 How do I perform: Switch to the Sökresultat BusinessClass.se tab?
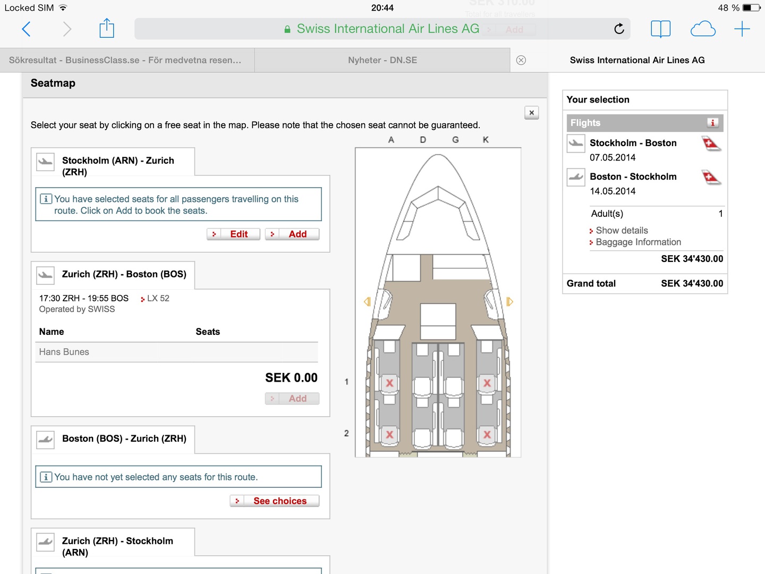point(125,60)
